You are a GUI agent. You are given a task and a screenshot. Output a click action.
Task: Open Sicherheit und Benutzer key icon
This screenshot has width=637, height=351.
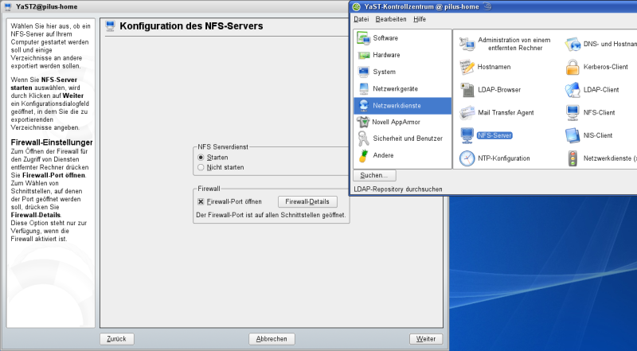363,138
